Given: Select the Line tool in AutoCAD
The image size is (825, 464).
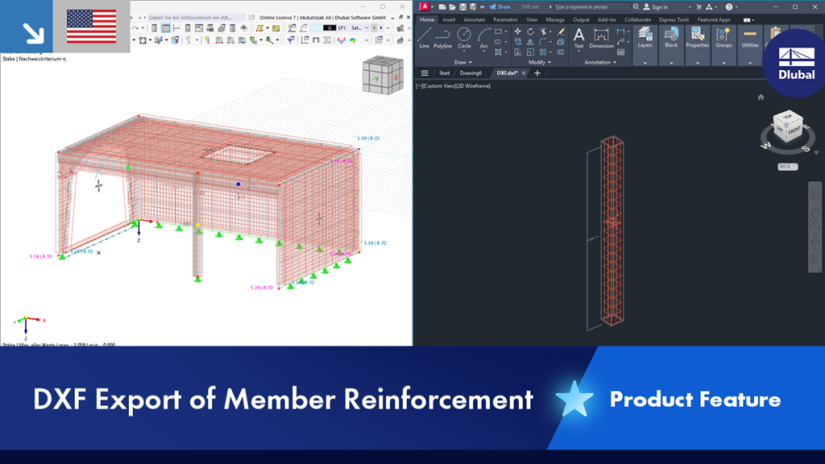Looking at the screenshot, I should [x=424, y=38].
